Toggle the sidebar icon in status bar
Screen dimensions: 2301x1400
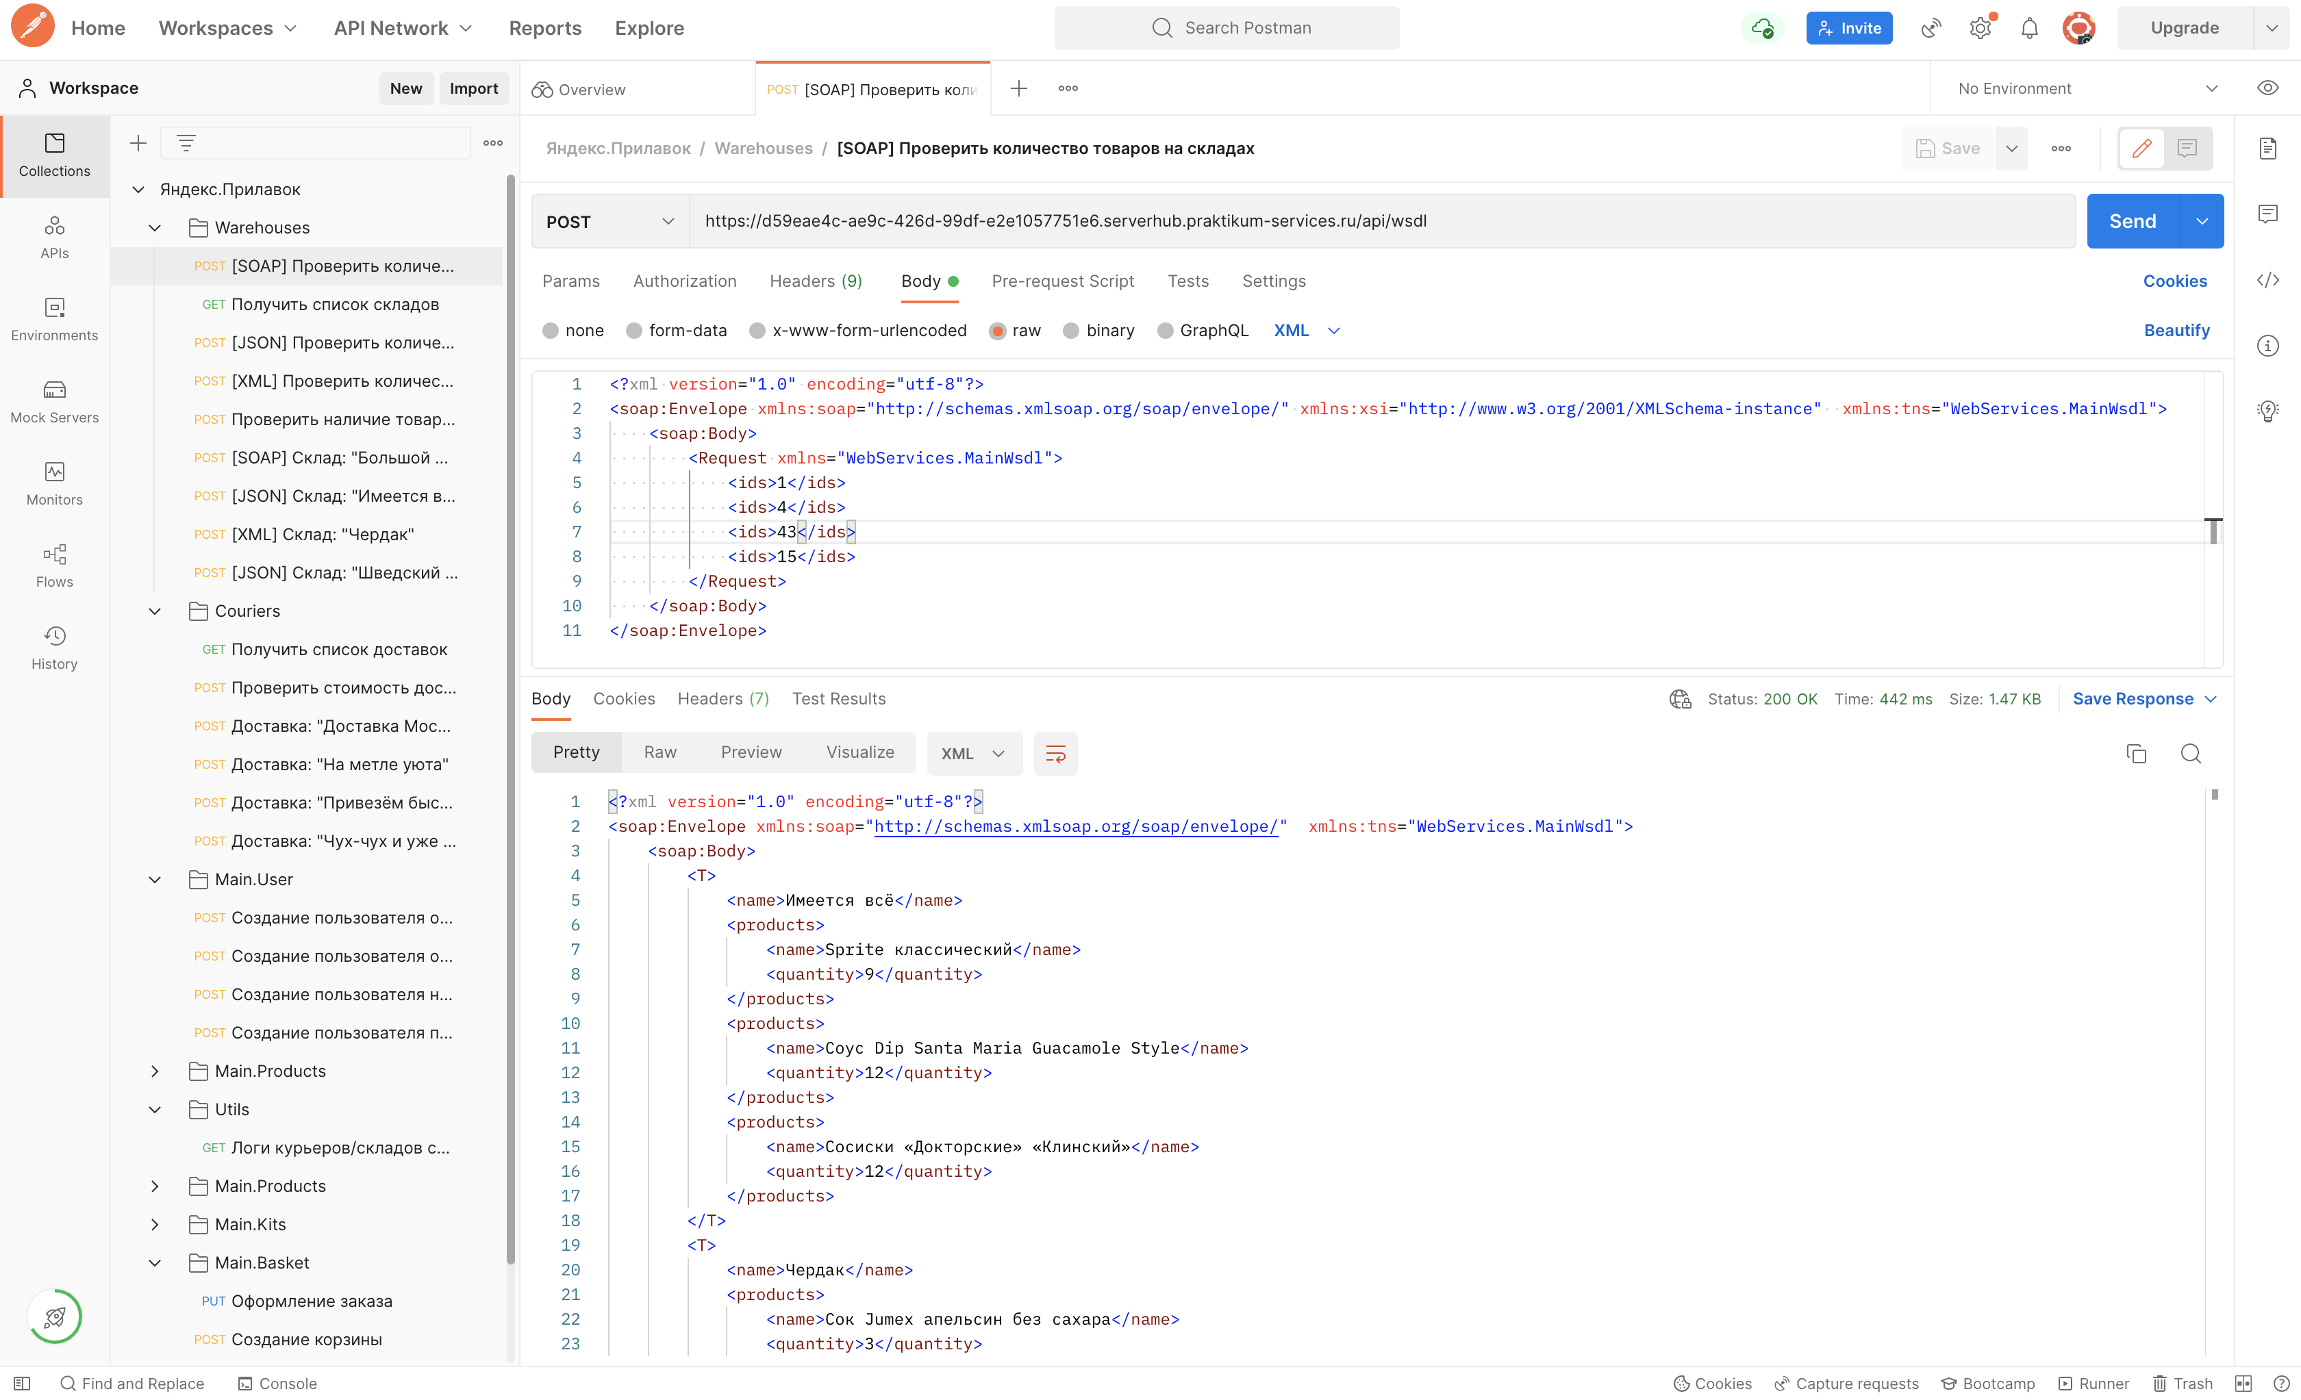23,1383
